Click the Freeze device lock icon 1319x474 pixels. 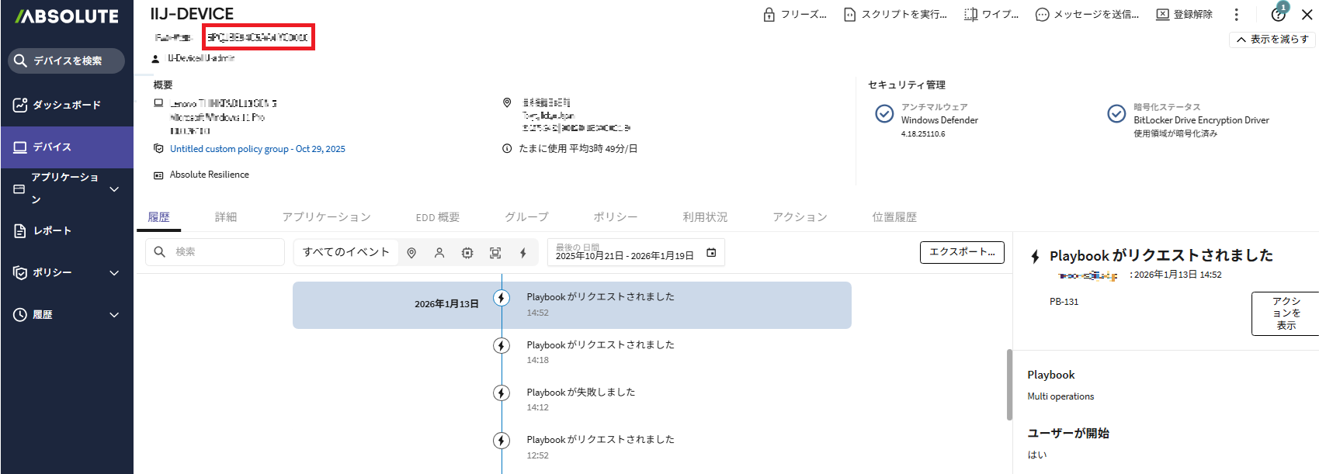click(x=769, y=15)
